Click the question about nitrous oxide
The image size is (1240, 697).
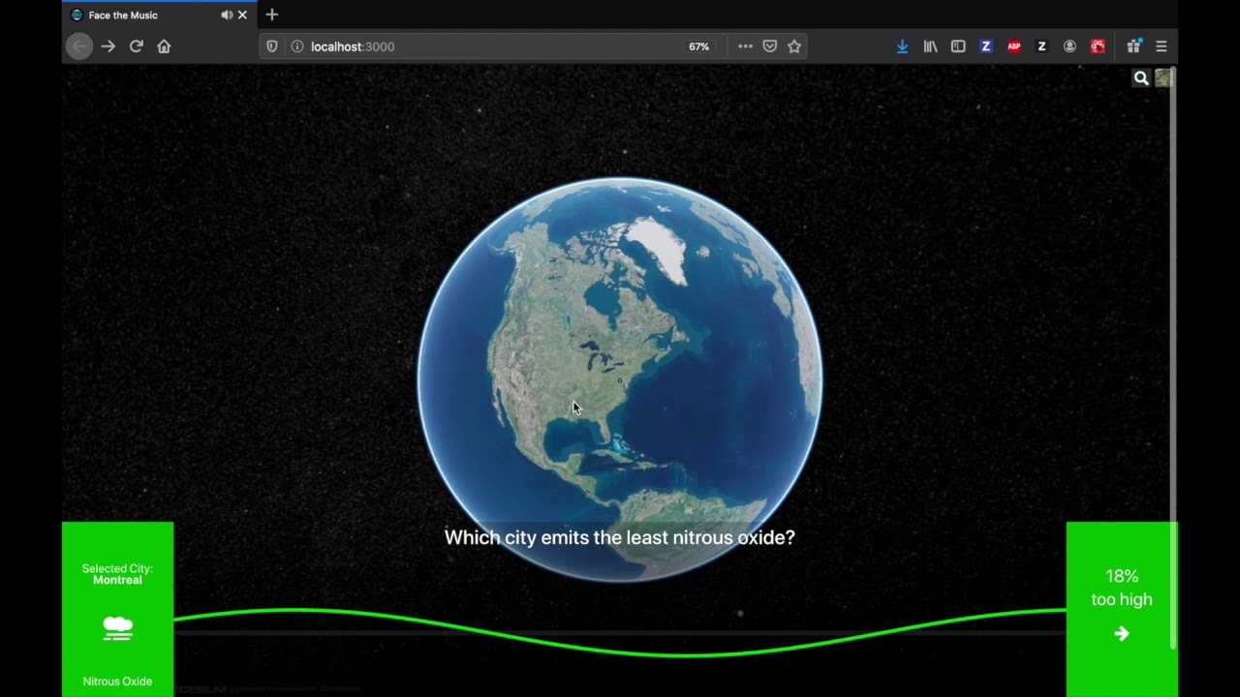tap(620, 537)
